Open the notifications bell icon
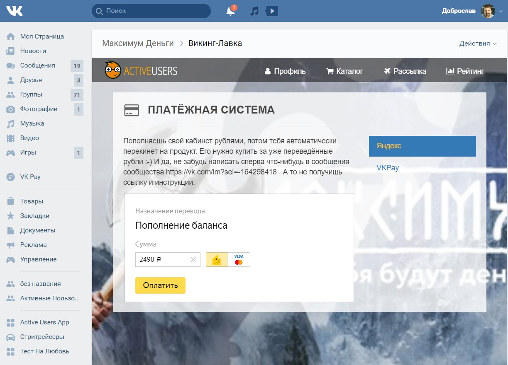Screen dimensions: 508x365 (x=230, y=11)
